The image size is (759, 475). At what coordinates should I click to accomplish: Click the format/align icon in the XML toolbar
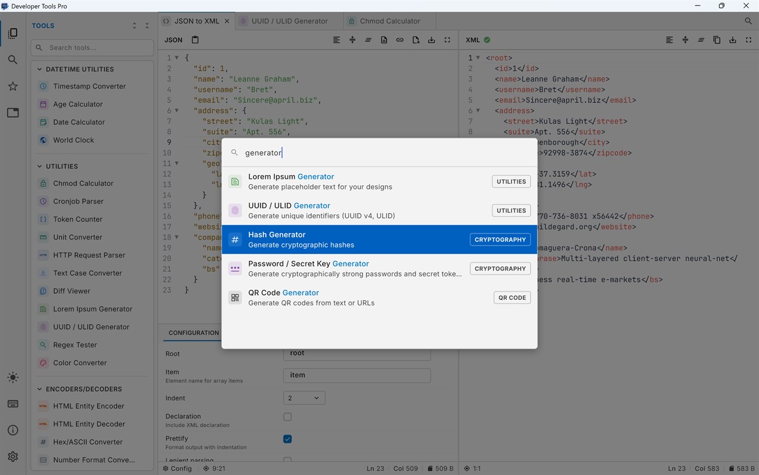pyautogui.click(x=669, y=40)
